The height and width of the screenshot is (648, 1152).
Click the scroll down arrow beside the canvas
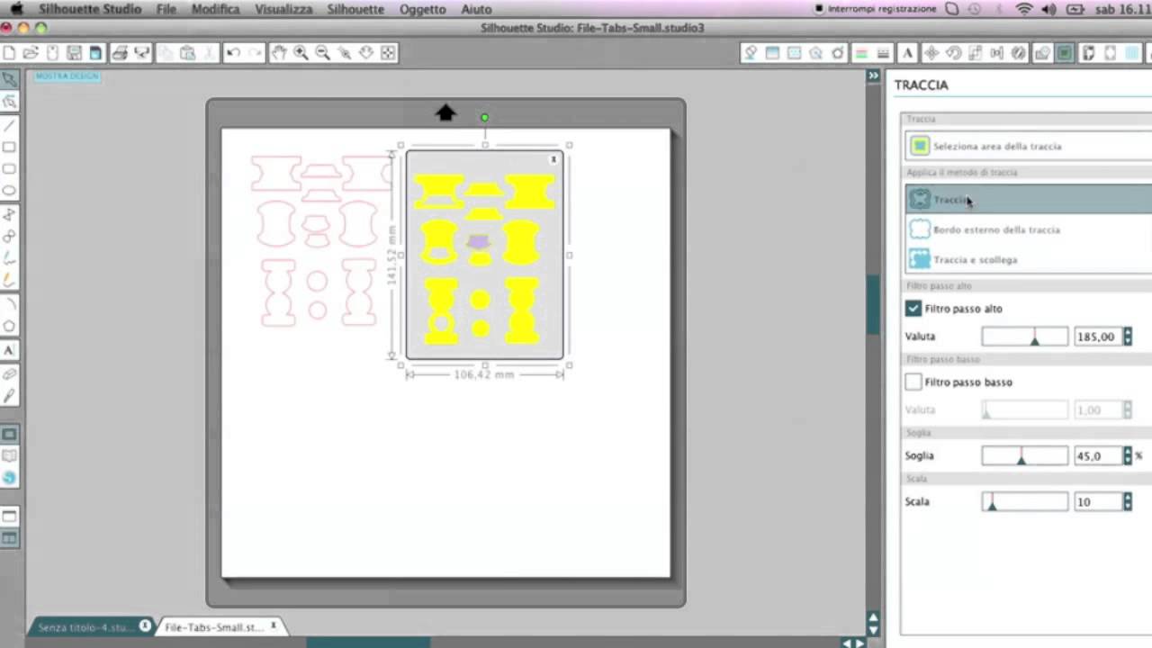point(873,629)
